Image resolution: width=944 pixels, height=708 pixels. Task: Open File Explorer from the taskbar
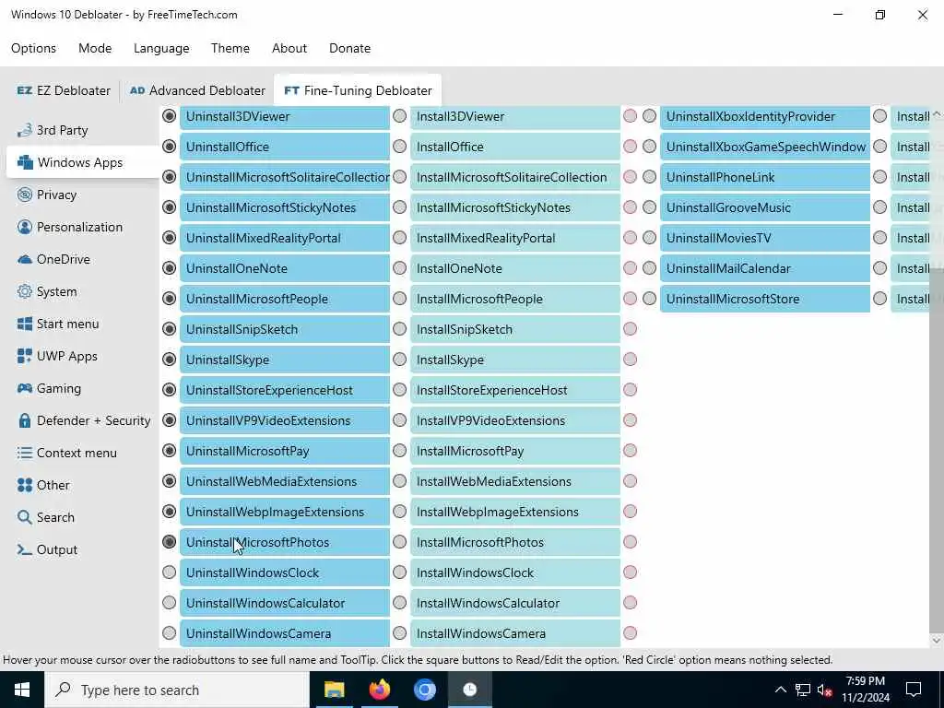(x=334, y=690)
